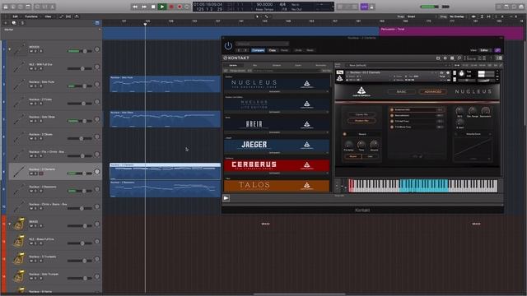527x296 pixels.
Task: Open the View menu in tracks area
Action: pyautogui.click(x=48, y=16)
